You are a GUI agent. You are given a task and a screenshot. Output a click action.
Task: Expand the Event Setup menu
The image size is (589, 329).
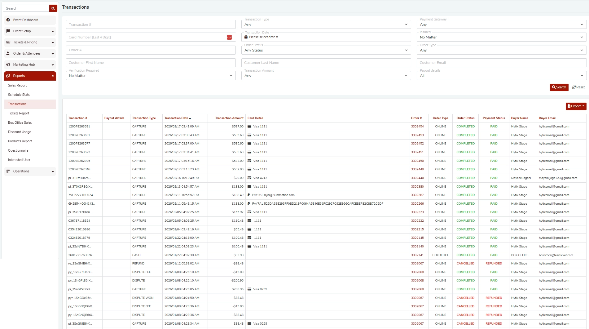tap(30, 31)
